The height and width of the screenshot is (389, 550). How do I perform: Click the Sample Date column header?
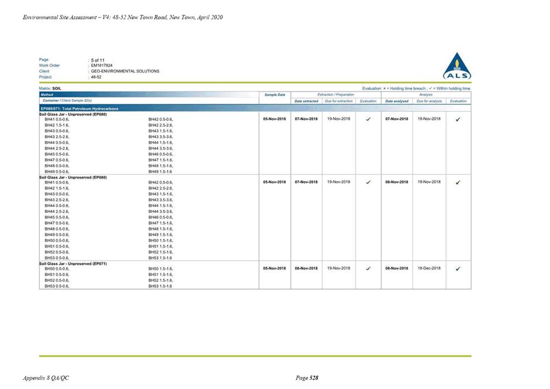(275, 95)
